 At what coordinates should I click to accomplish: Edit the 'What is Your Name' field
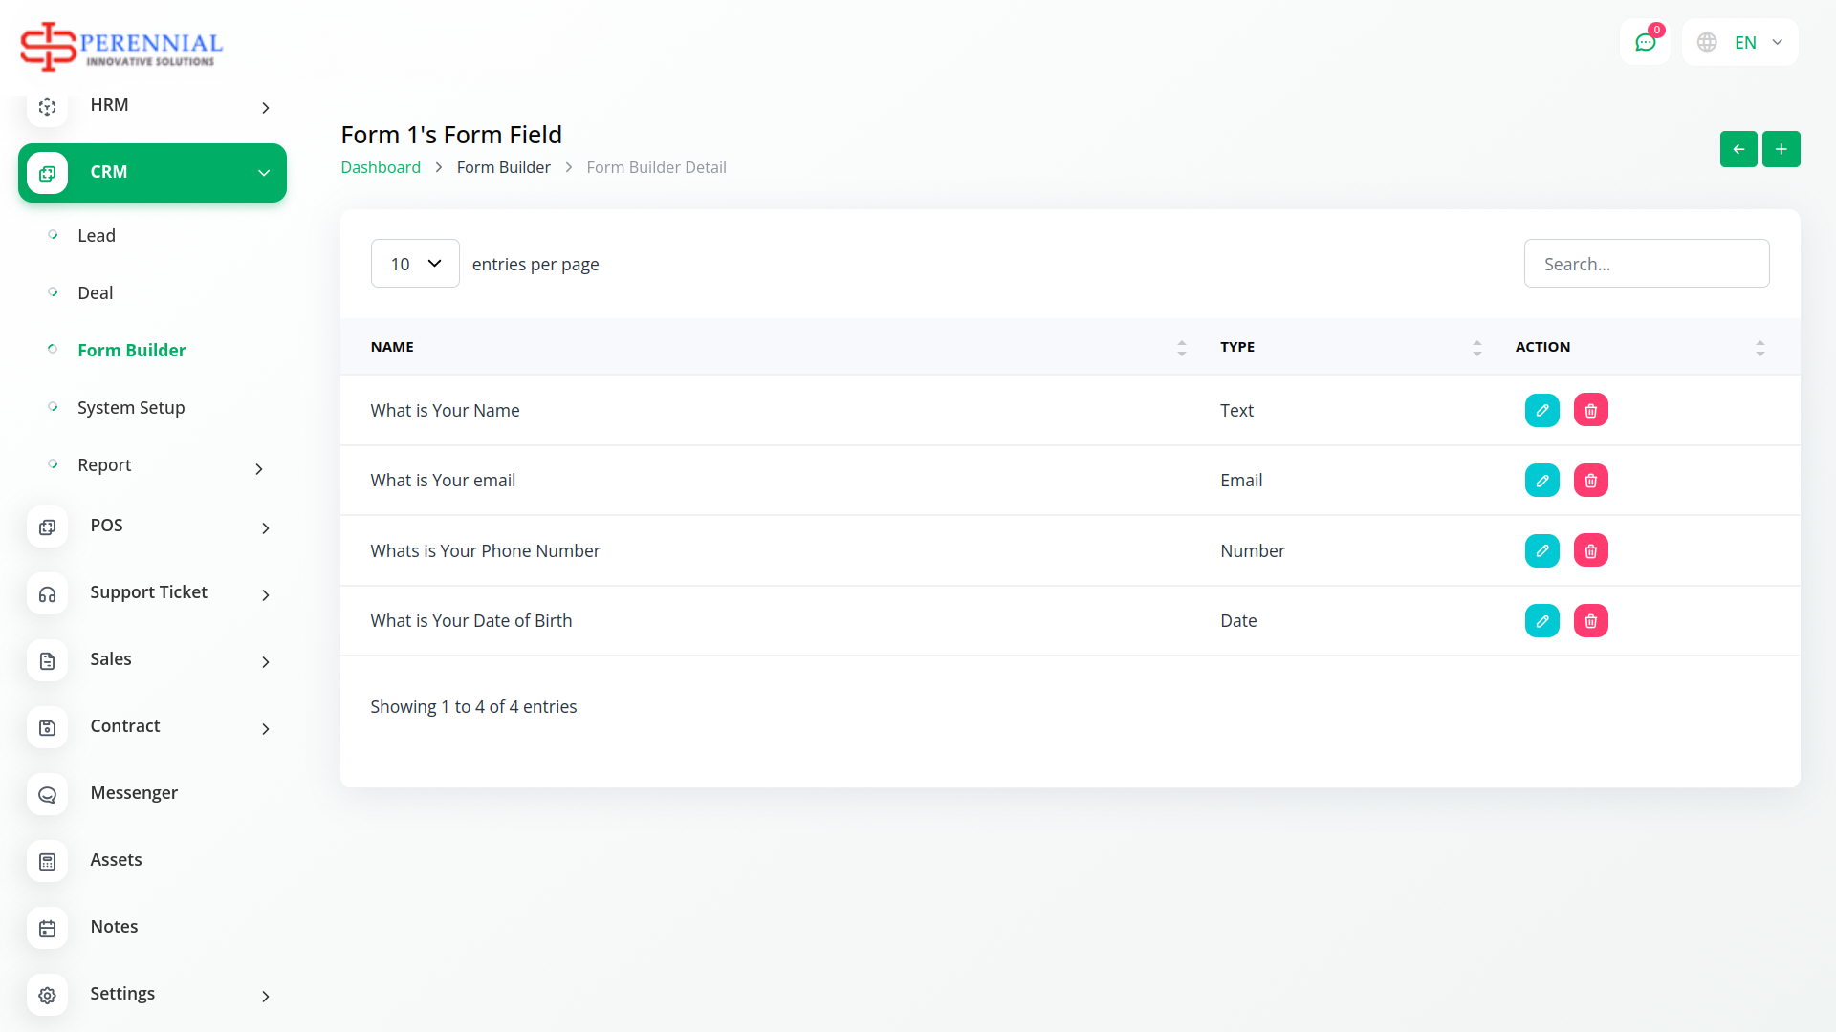coord(1541,410)
